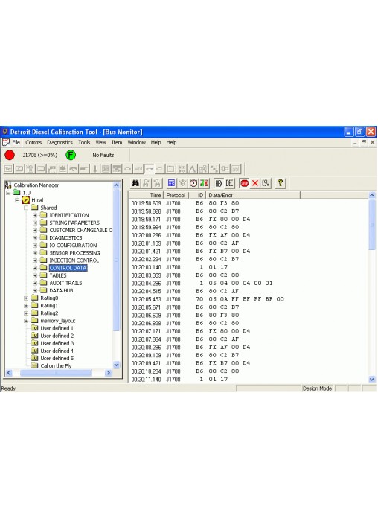Click the first icon in the top disabled toolbar
This screenshot has width=378, height=518.
click(9, 169)
